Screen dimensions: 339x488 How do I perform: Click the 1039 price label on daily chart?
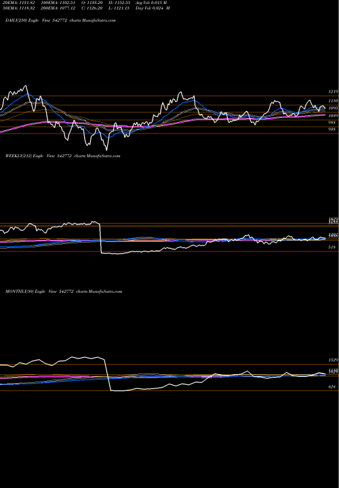[x=333, y=116]
